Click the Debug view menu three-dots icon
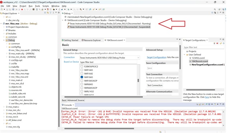Screen dimensions: 230x133 (x=218, y=13)
